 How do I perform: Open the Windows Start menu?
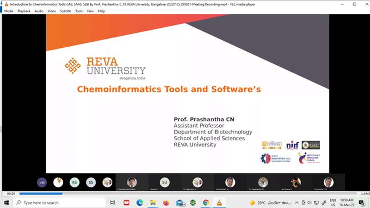[6, 202]
